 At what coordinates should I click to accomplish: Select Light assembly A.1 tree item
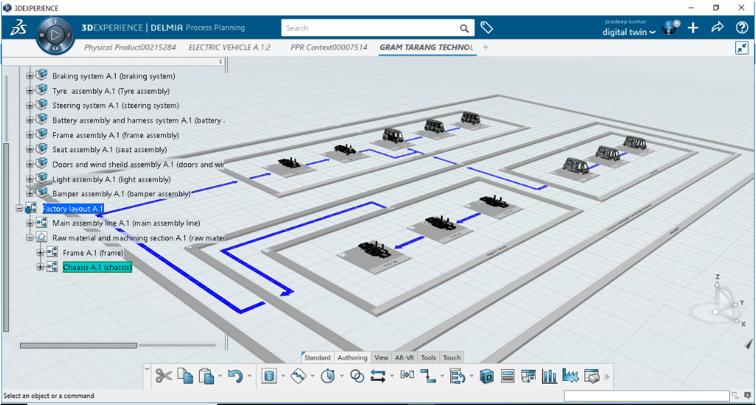112,179
